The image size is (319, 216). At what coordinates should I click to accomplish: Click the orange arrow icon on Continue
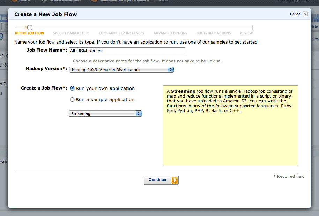coord(175,180)
